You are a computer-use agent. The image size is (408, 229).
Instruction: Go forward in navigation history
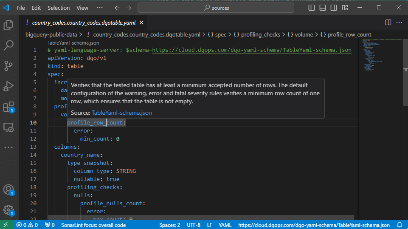129,8
